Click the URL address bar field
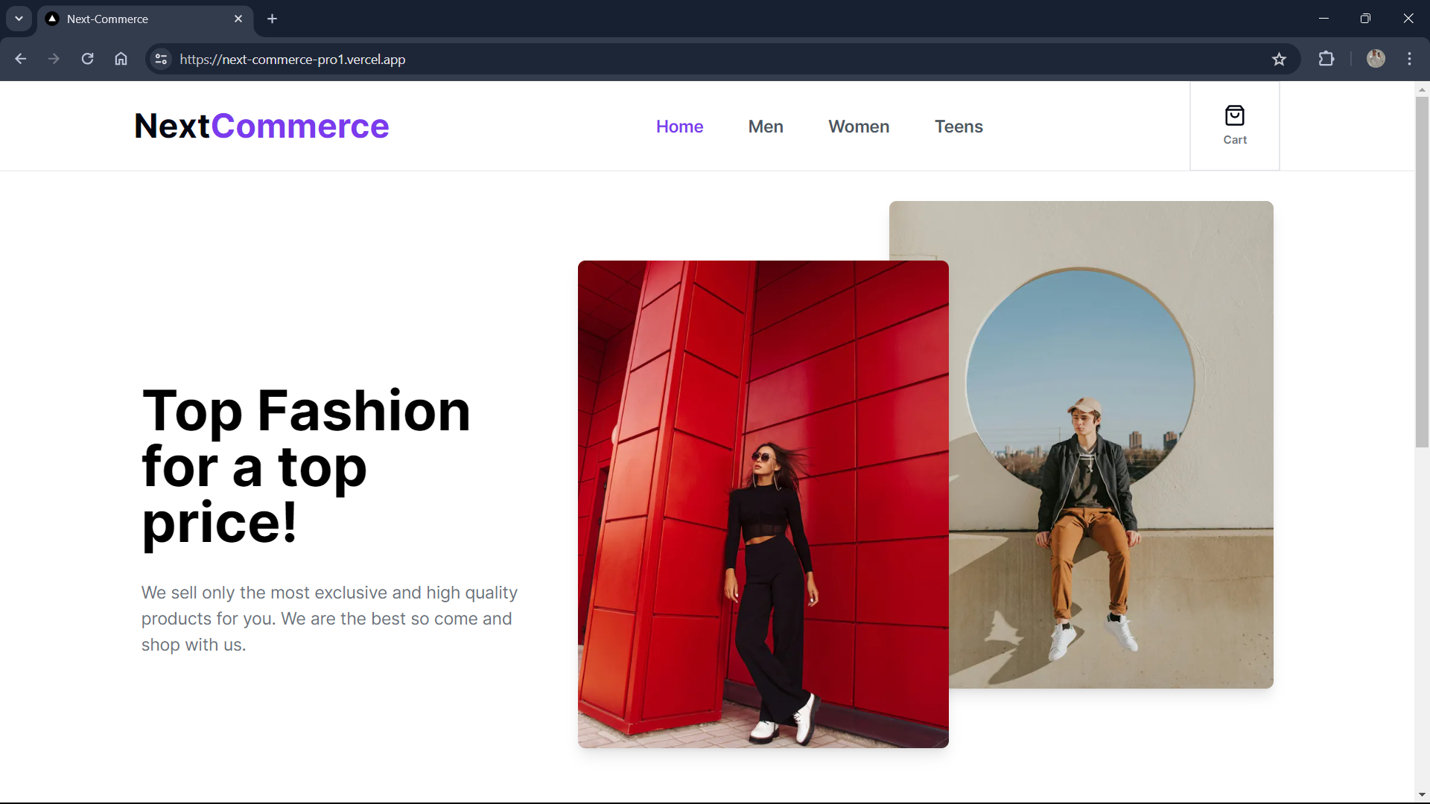1430x804 pixels. tap(670, 59)
